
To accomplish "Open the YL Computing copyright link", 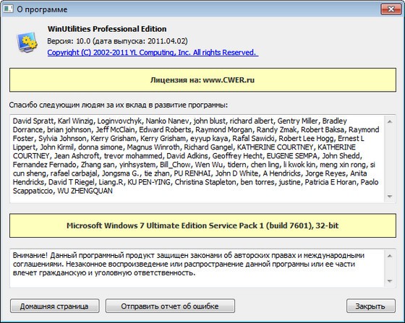I will click(x=153, y=52).
